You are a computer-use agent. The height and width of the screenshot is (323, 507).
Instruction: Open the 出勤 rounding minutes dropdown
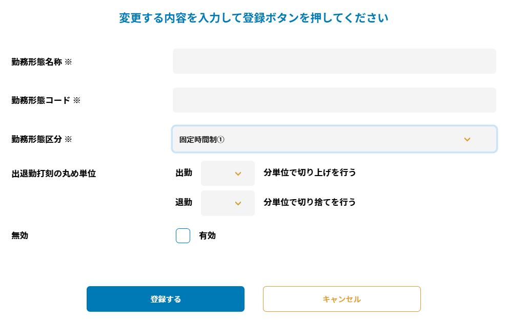point(228,174)
